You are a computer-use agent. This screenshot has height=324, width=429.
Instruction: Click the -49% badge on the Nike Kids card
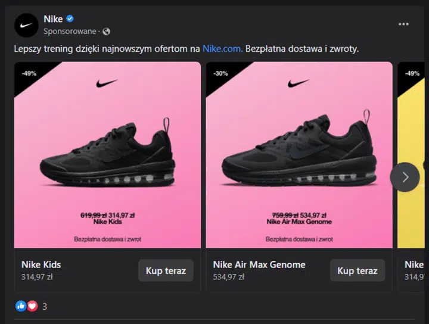coord(29,73)
